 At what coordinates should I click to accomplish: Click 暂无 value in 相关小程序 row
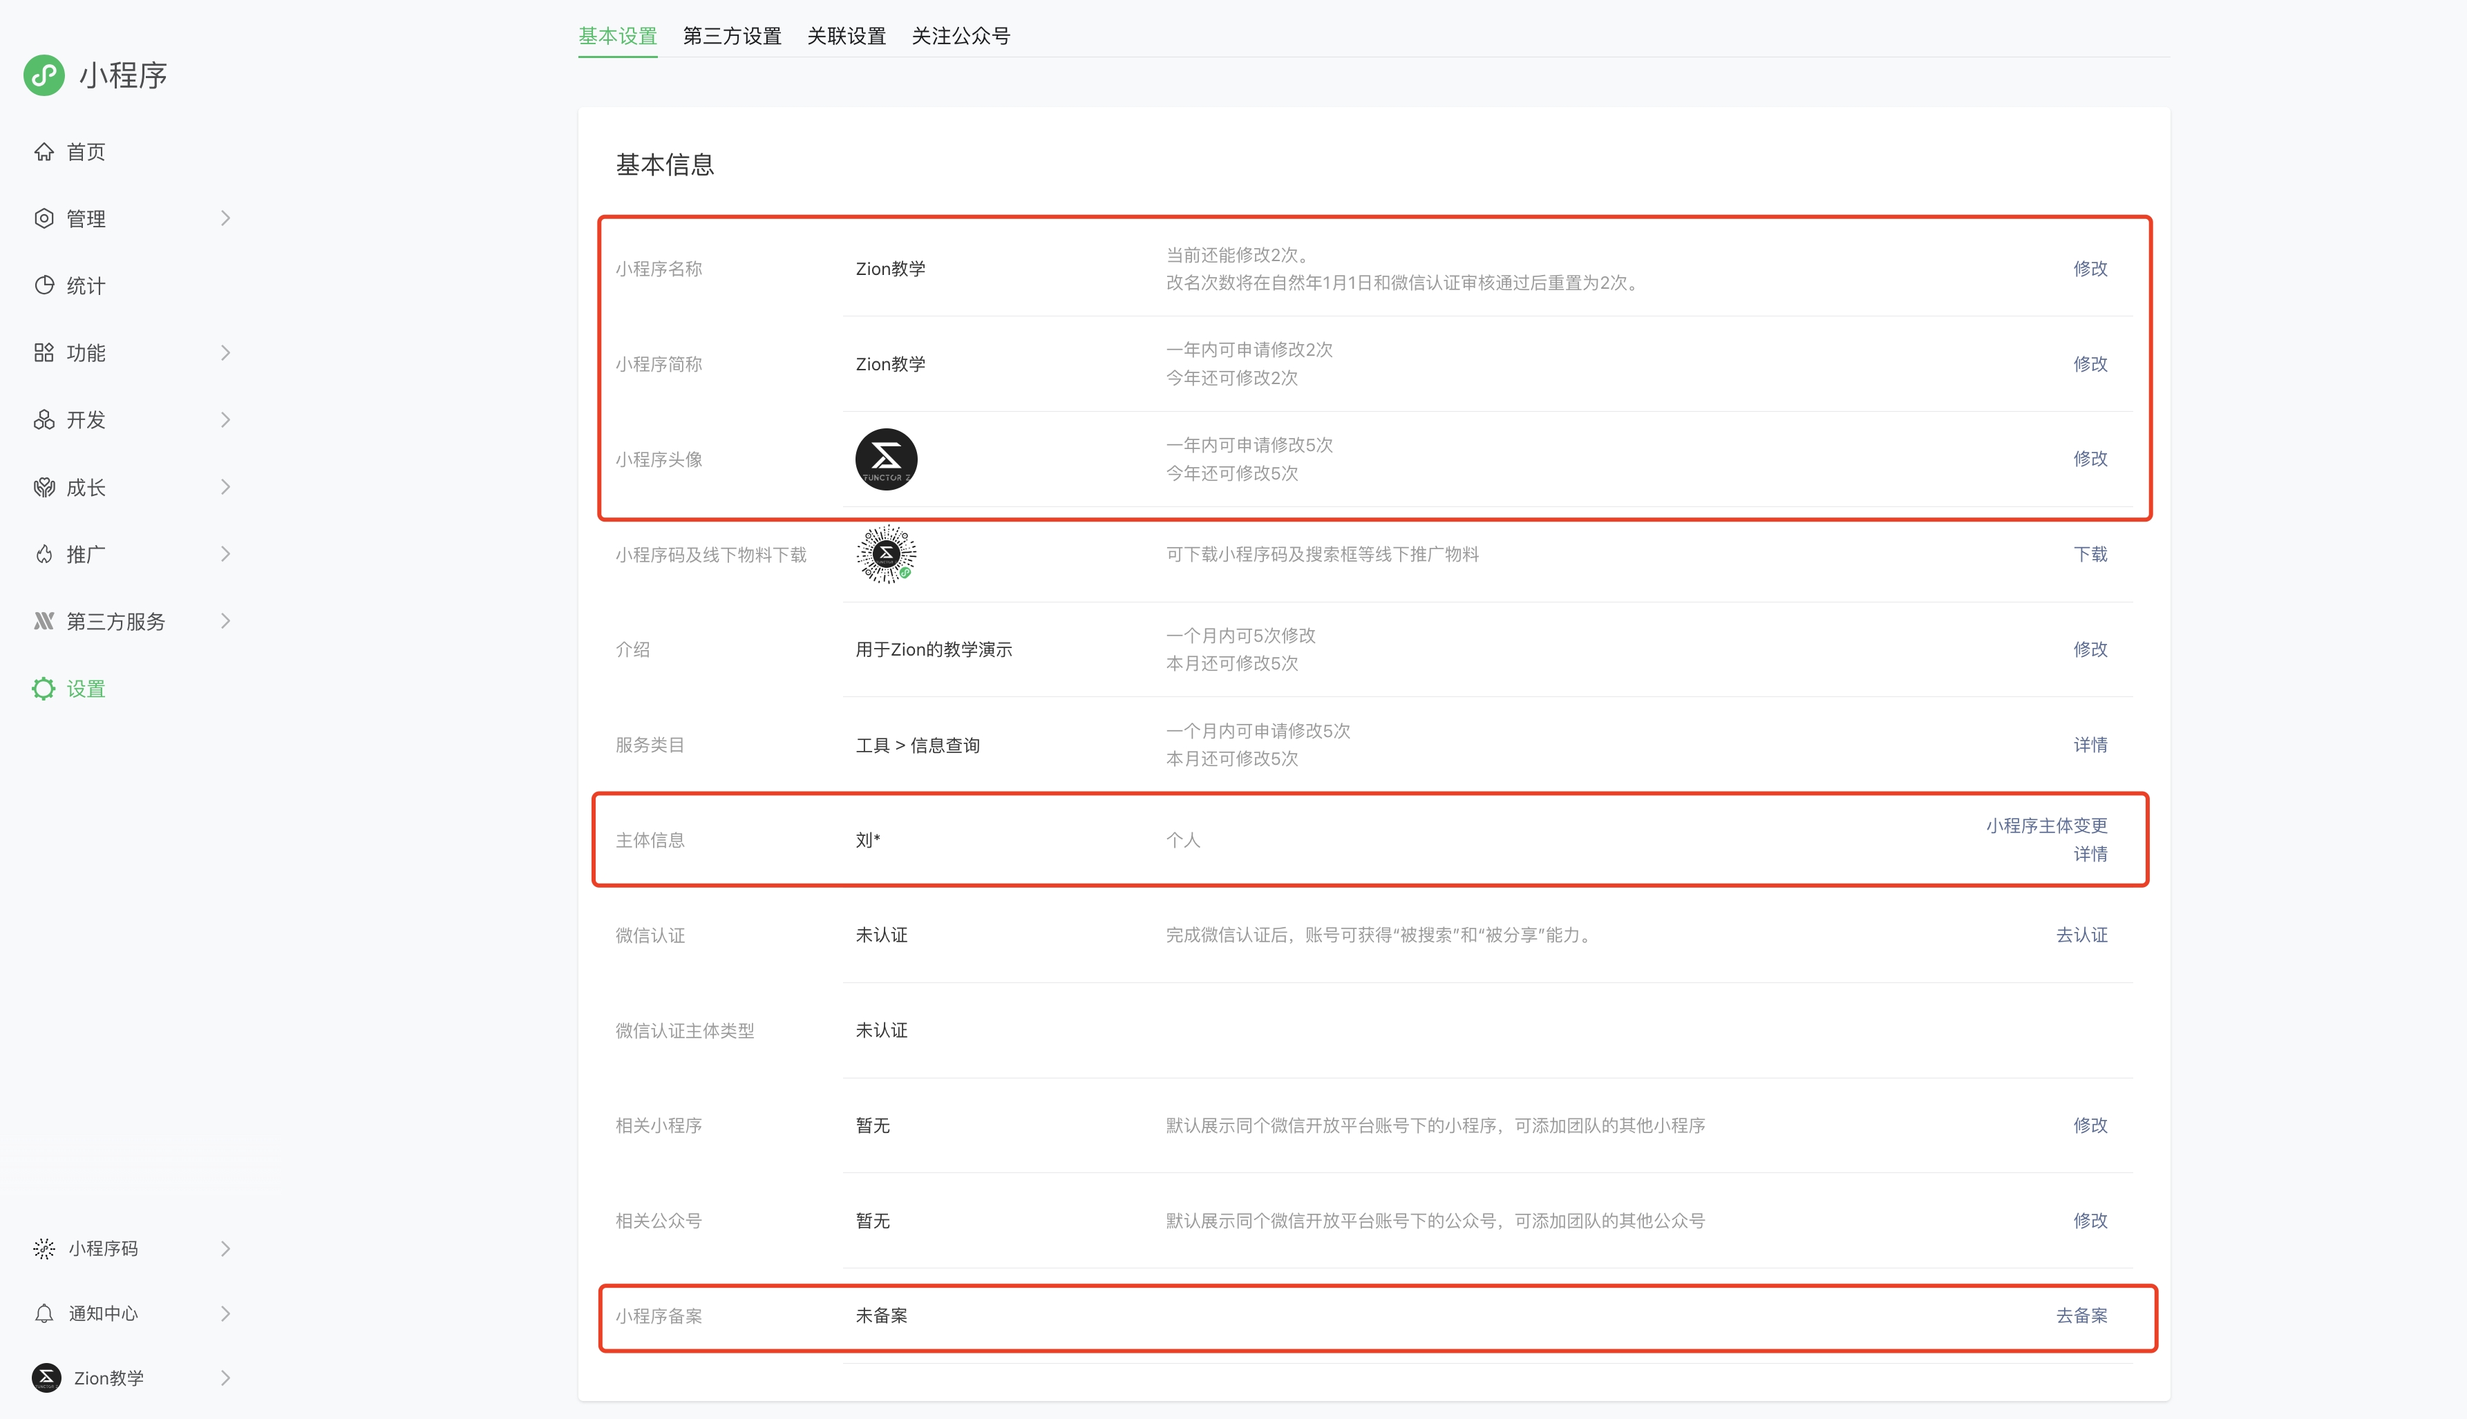coord(872,1125)
